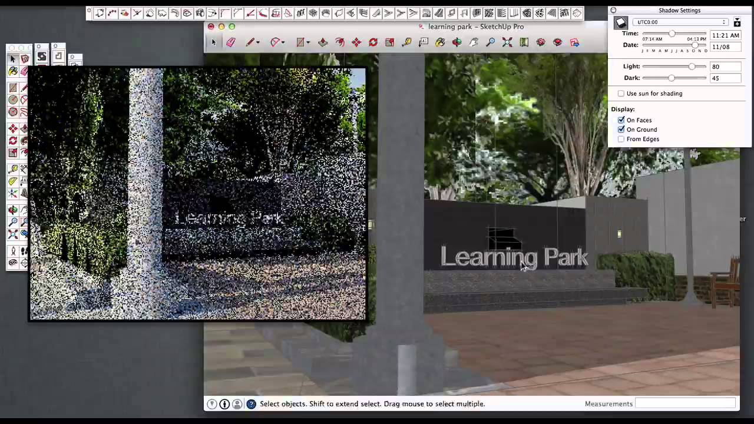Open the Text tool
Screen dimensions: 754x424
424,42
